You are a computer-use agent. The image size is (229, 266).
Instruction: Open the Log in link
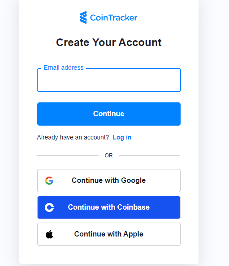122,137
